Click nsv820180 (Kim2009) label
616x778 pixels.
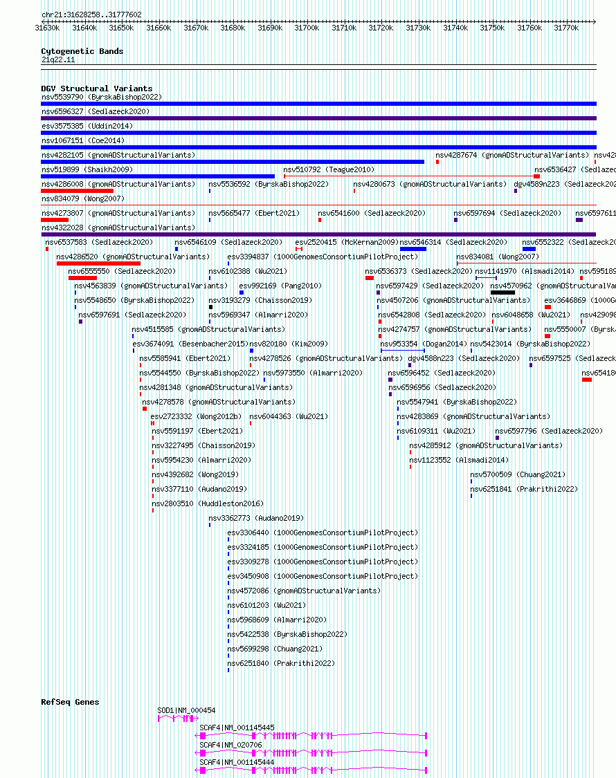(x=289, y=344)
